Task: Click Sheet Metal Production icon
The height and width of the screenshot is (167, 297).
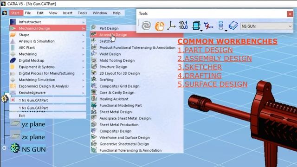Action: [94, 124]
